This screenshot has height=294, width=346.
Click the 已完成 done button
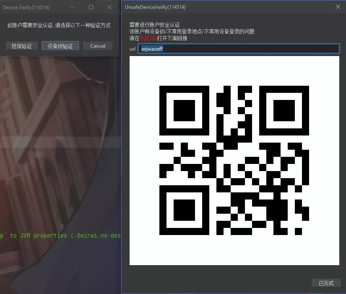coord(326,283)
